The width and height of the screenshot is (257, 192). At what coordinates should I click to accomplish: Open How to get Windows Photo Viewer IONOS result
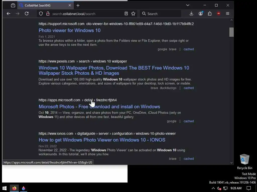(102, 140)
